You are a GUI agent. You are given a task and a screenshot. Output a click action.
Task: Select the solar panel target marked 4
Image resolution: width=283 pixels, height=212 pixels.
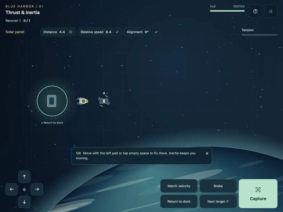click(x=104, y=101)
